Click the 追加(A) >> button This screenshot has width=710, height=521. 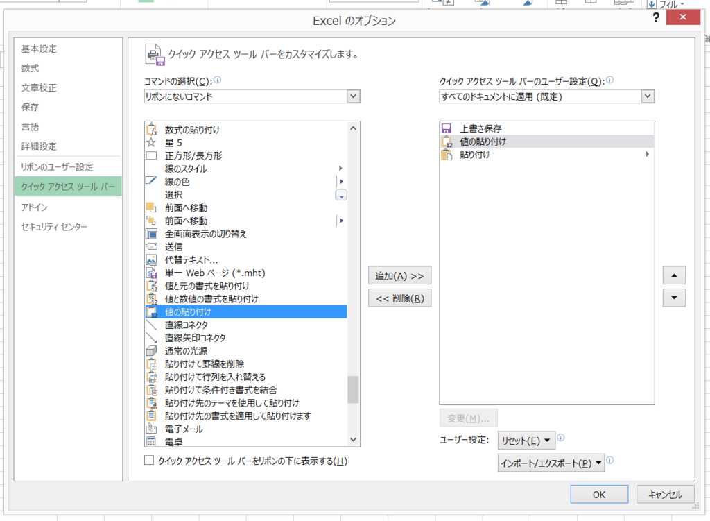(x=399, y=275)
